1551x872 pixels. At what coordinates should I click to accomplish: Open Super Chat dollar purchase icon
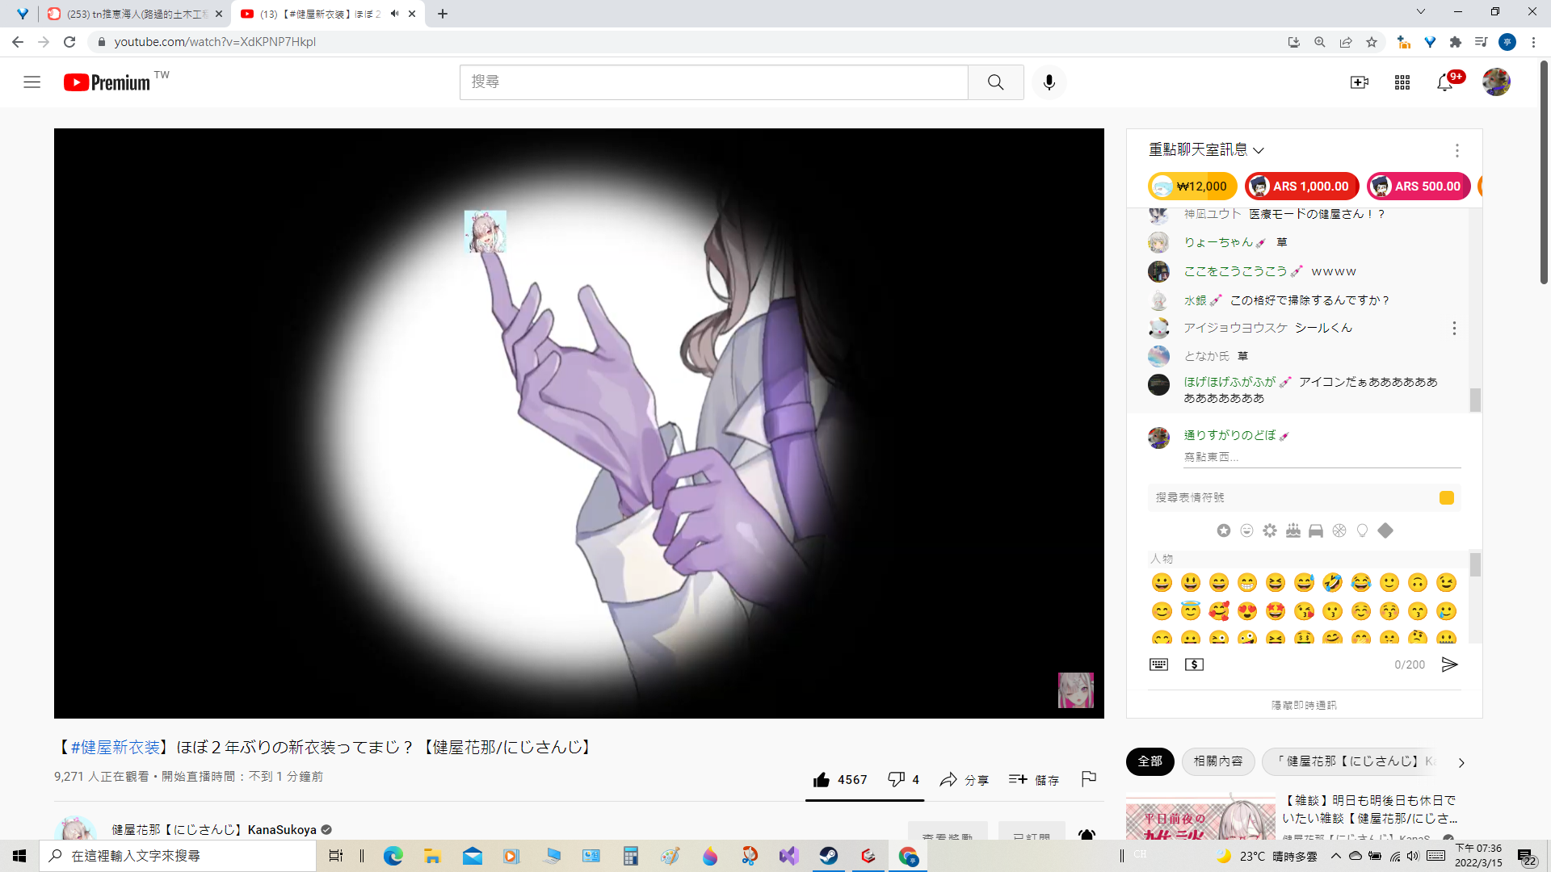pos(1194,664)
